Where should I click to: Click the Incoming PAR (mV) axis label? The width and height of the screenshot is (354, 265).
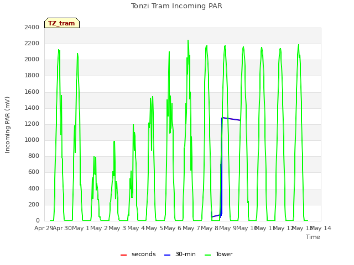7,125
